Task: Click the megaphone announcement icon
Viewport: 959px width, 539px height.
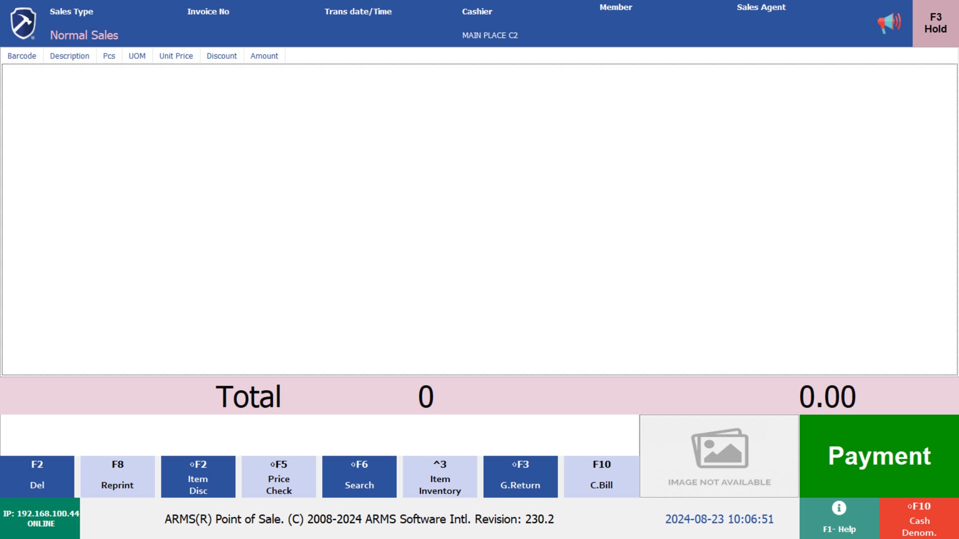Action: coord(889,23)
